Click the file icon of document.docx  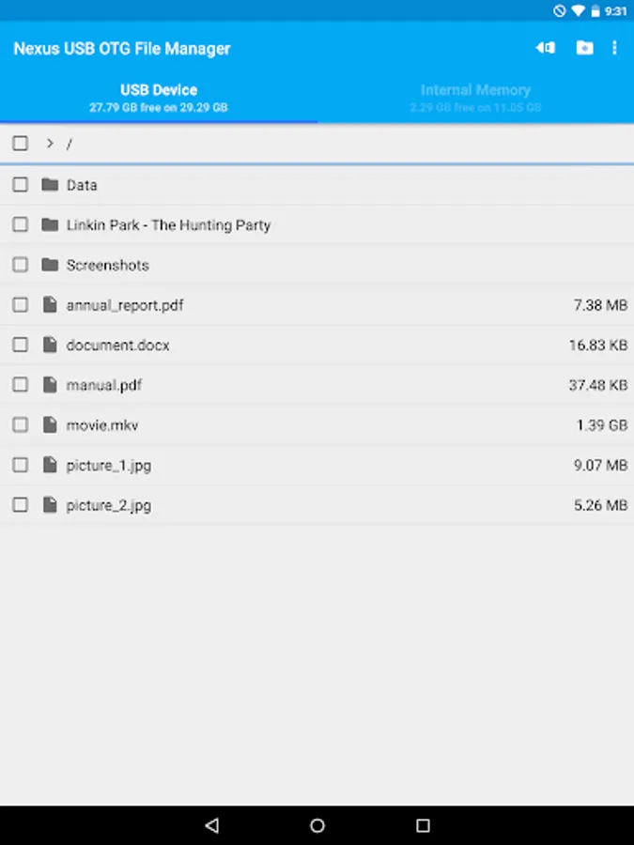point(50,345)
